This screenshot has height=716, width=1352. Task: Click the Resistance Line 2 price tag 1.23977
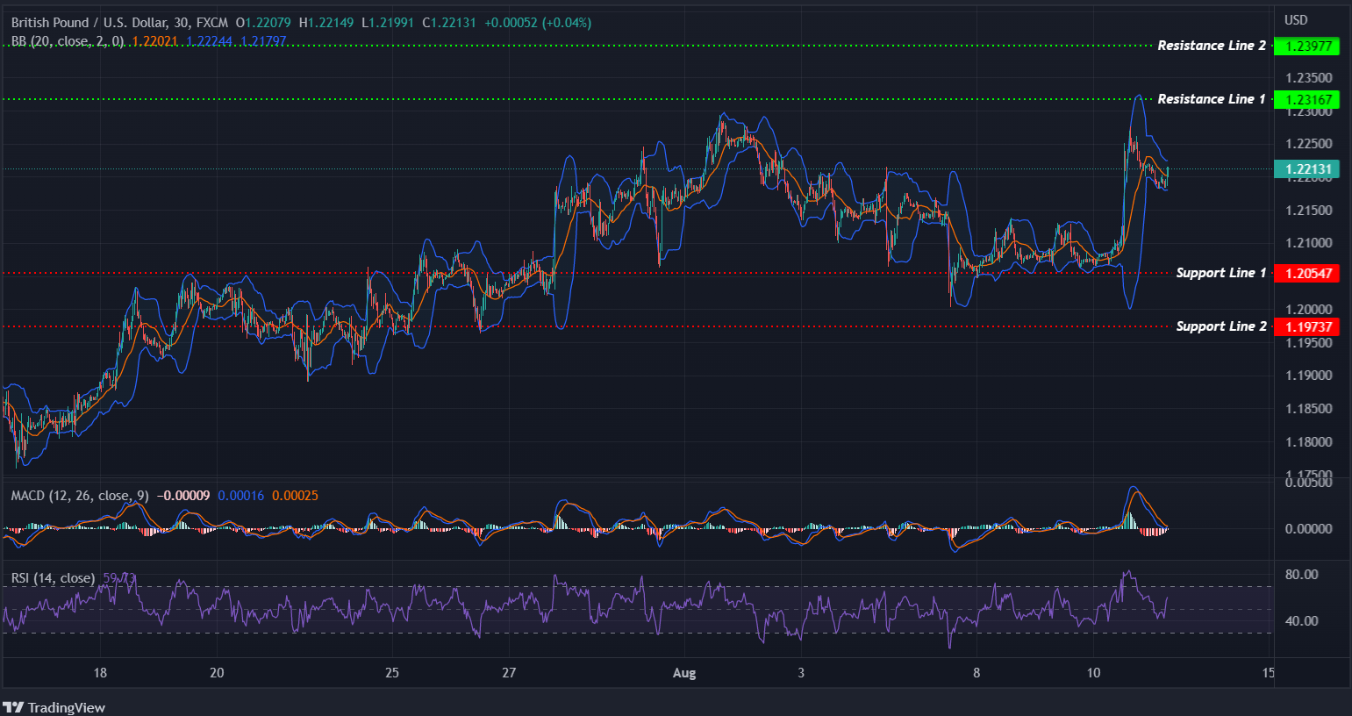pos(1308,46)
